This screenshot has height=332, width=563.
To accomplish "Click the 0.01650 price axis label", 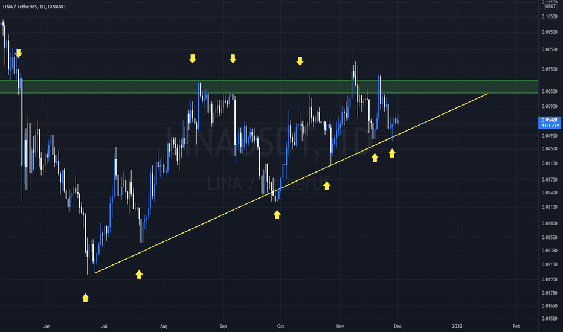I will (549, 306).
